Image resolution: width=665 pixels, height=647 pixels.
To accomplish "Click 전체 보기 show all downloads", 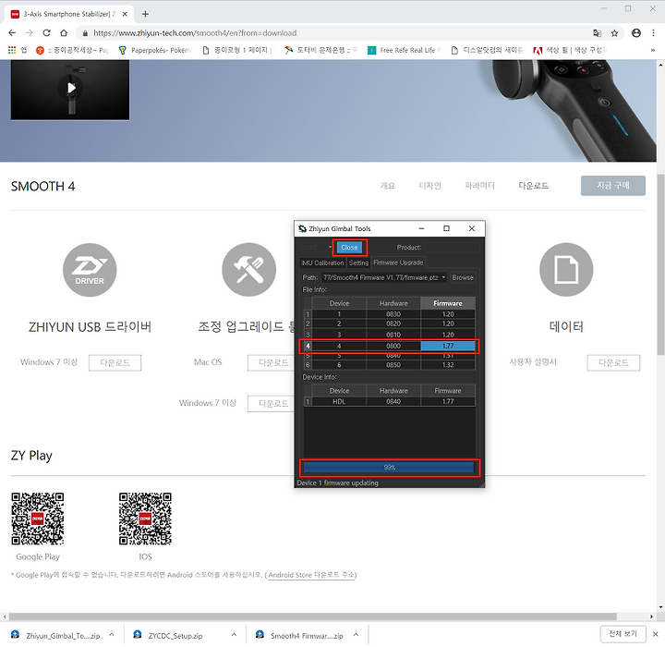I will click(x=623, y=634).
